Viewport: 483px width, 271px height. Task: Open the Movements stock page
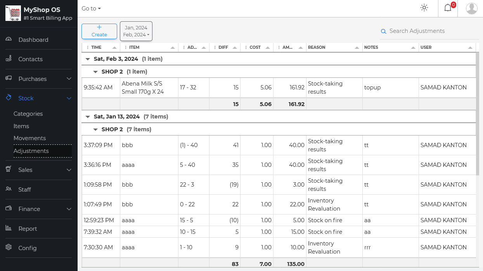click(29, 138)
